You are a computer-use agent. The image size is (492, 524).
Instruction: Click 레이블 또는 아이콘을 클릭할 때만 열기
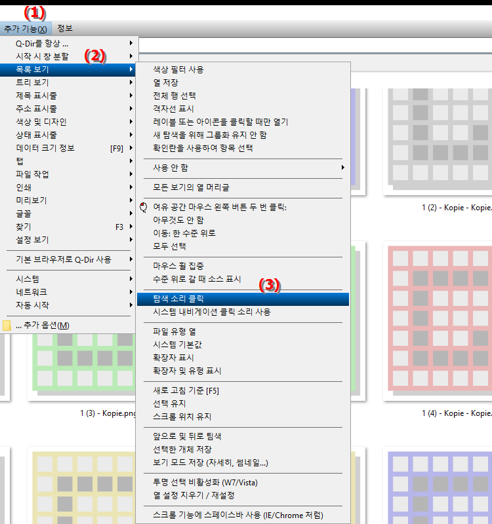click(243, 122)
